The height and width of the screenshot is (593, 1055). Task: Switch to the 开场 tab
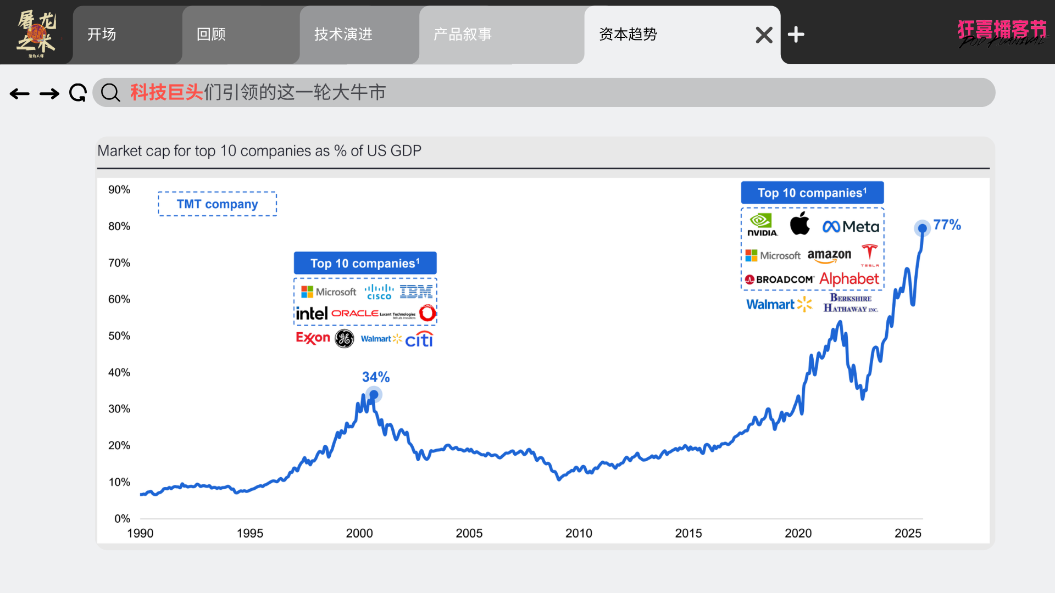[x=102, y=35]
